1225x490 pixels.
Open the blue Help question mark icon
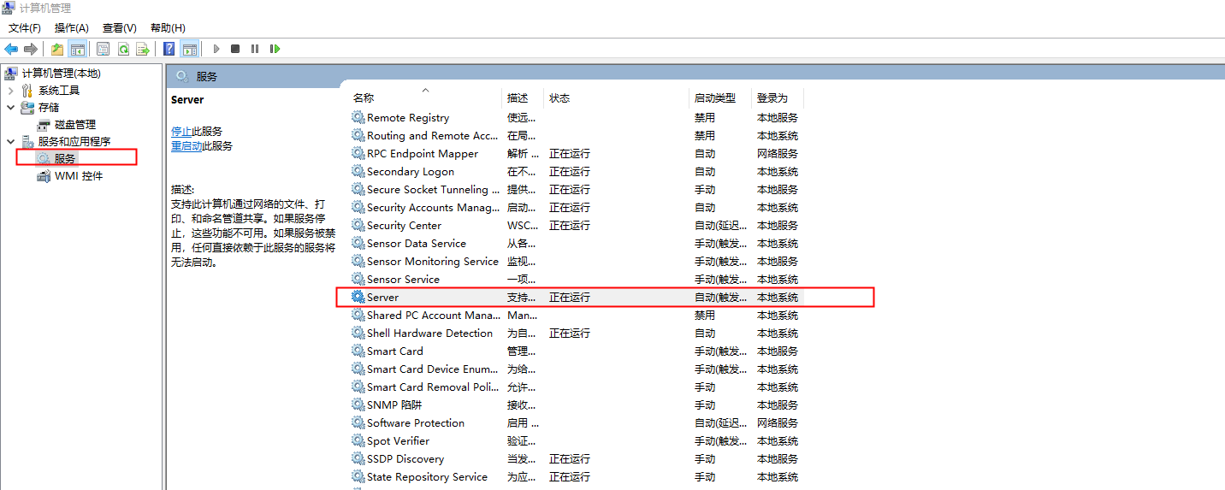(x=169, y=49)
